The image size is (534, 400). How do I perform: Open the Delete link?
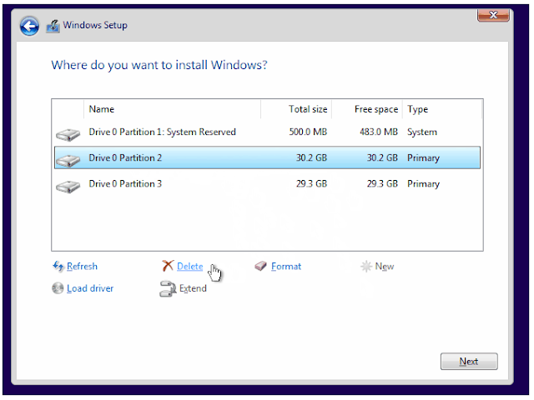click(x=190, y=267)
